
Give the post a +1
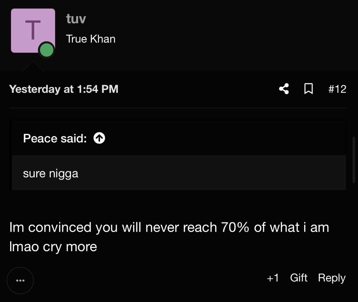pos(273,278)
